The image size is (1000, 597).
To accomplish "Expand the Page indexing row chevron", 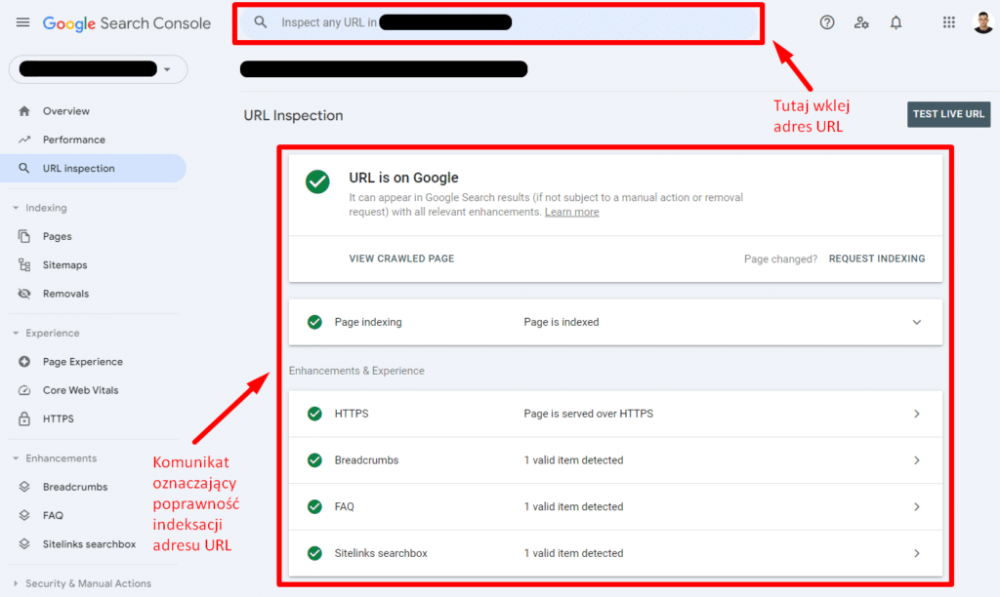I will tap(916, 322).
